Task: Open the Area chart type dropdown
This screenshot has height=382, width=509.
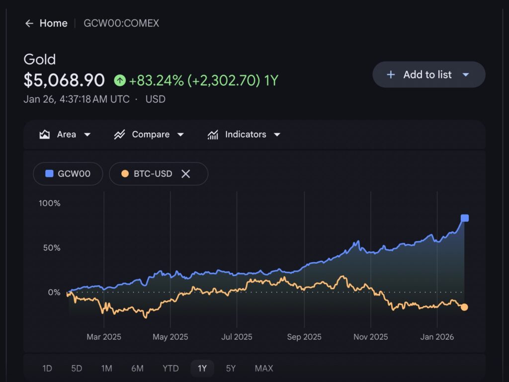Action: click(87, 134)
